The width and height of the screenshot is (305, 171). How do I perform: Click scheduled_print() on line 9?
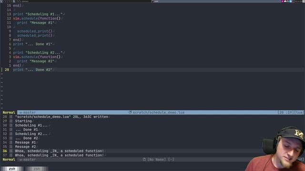(35, 31)
